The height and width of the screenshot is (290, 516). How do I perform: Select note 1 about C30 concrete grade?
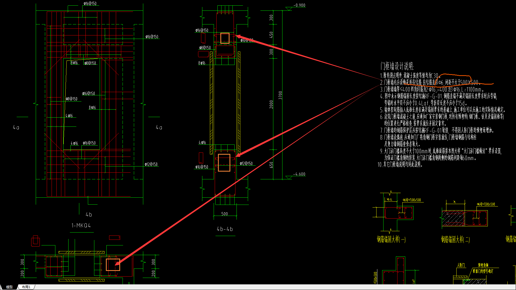(x=410, y=76)
